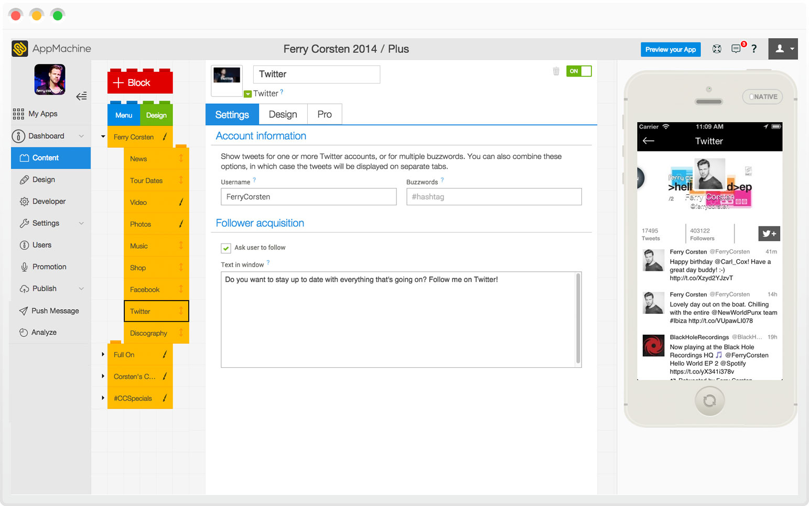Click the Preview your App button
Viewport: 809px width, 506px height.
[671, 49]
